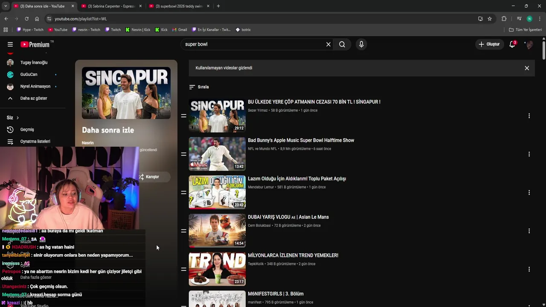Open the TREND YEMEKLER video thumbnail

tap(217, 269)
